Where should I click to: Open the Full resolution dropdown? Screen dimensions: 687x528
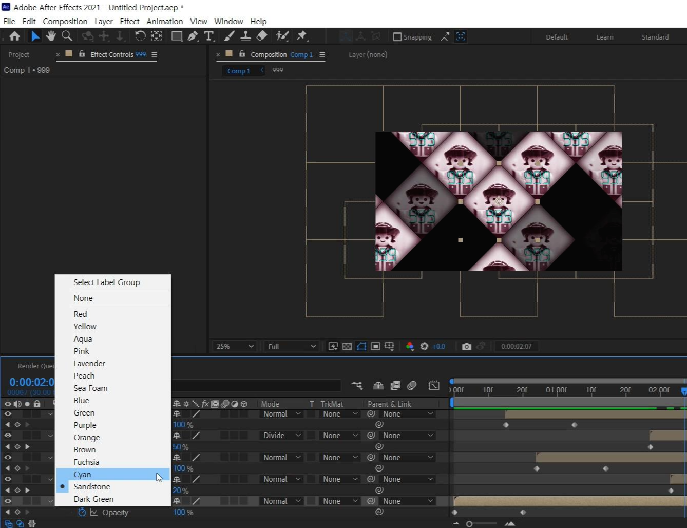coord(291,346)
